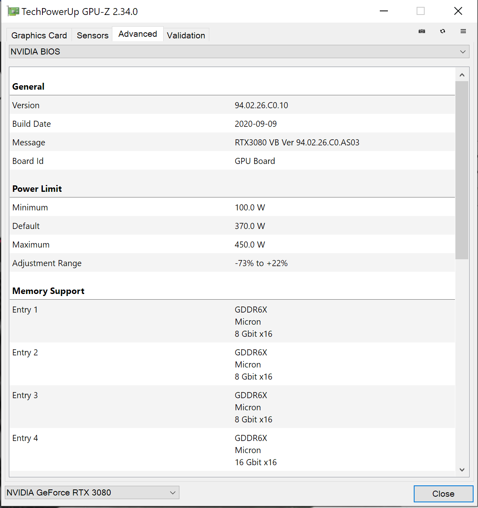Viewport: 478px width, 508px height.
Task: Open the NVIDIA GeForce RTX 3080 selector
Action: pyautogui.click(x=92, y=493)
